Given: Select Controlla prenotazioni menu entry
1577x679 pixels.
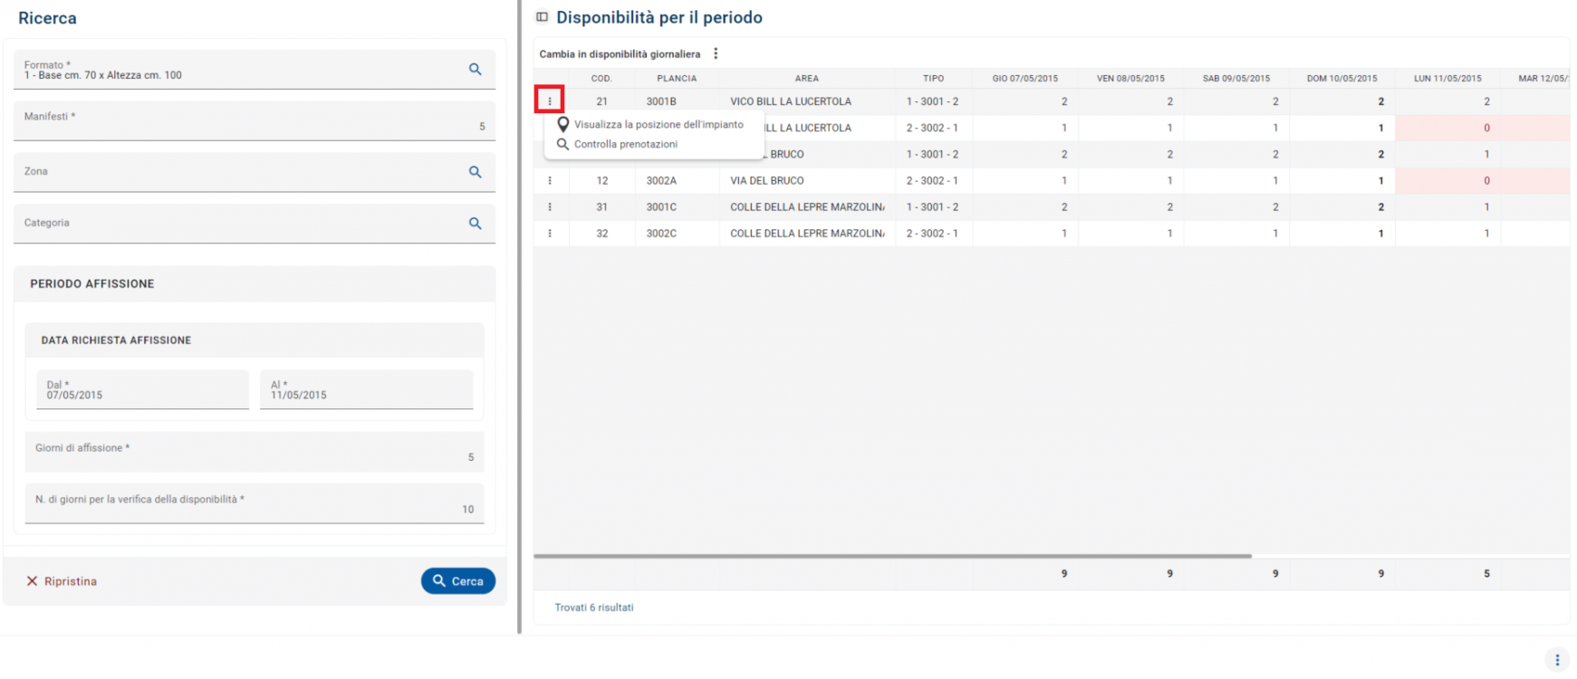Looking at the screenshot, I should (625, 145).
